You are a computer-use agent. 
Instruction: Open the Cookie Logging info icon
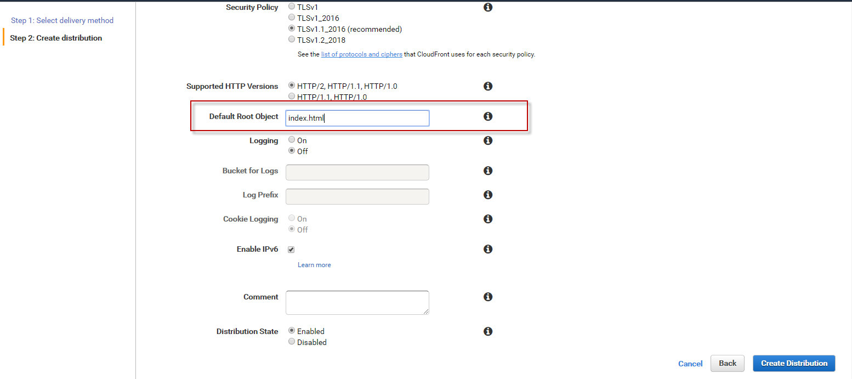[x=487, y=219]
